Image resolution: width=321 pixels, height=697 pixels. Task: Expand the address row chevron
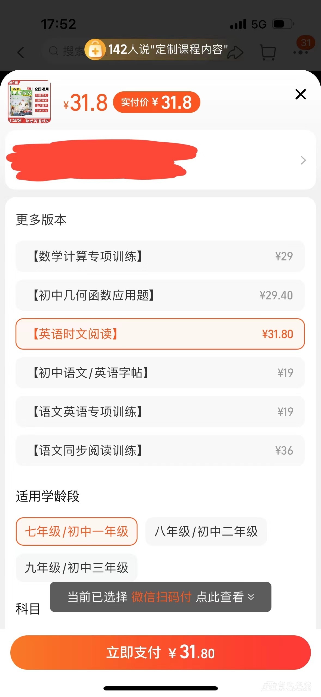pyautogui.click(x=303, y=160)
